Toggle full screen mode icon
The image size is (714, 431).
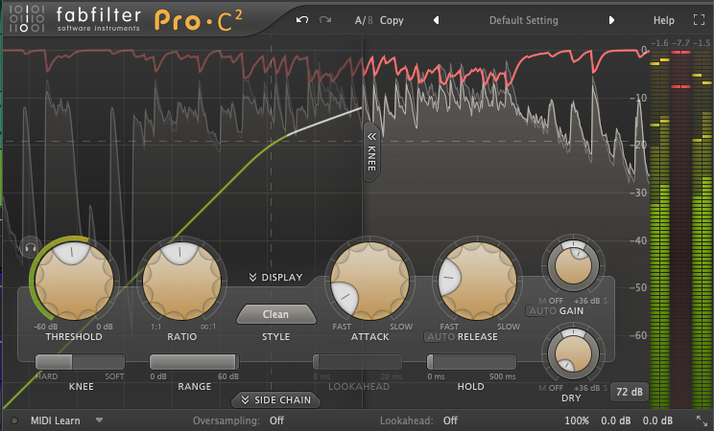click(699, 20)
